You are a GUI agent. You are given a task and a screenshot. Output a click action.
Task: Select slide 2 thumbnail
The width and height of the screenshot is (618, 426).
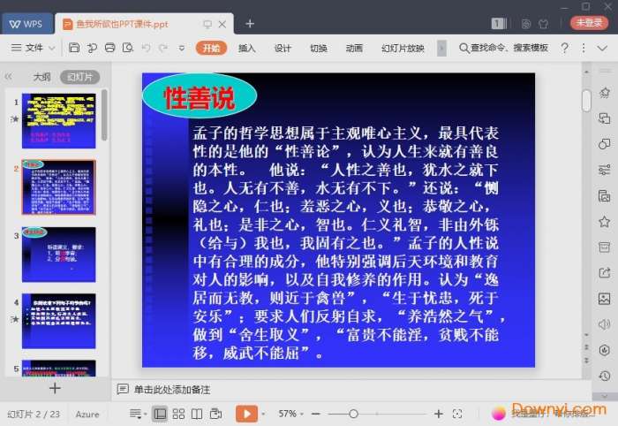(x=59, y=187)
